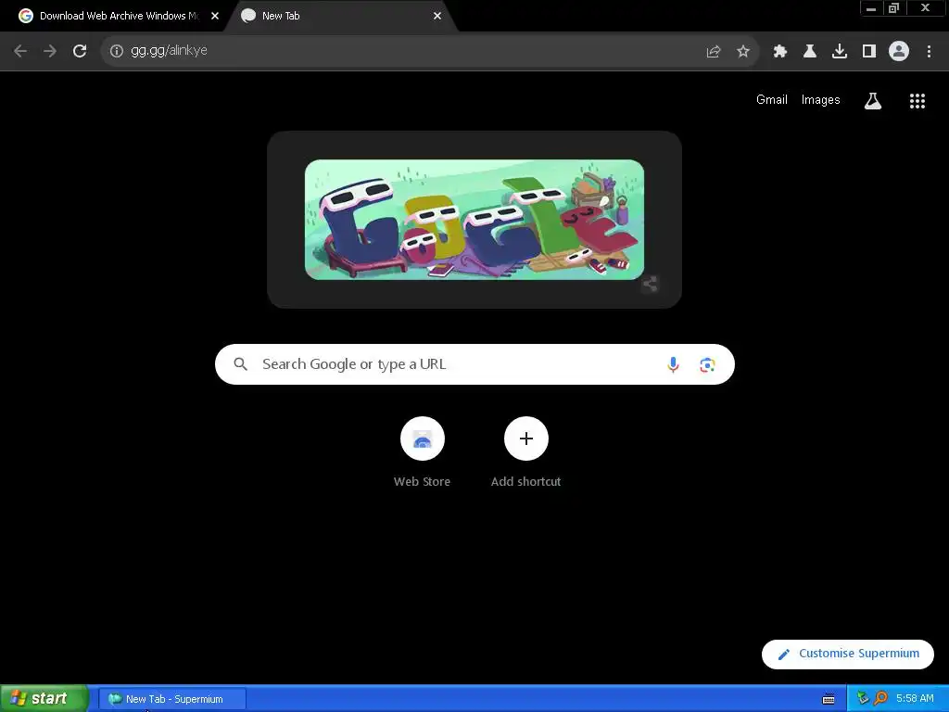Go back using the back arrow
The height and width of the screenshot is (712, 949).
20,51
